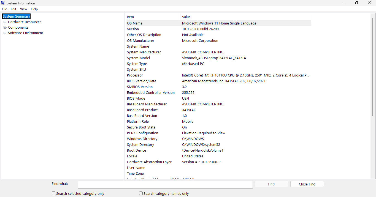The height and width of the screenshot is (197, 376).
Task: Minimize the System Information window
Action: (x=344, y=3)
